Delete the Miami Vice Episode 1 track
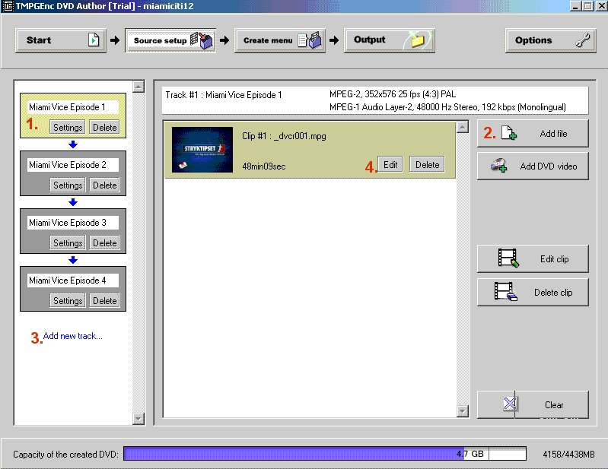 pos(105,128)
